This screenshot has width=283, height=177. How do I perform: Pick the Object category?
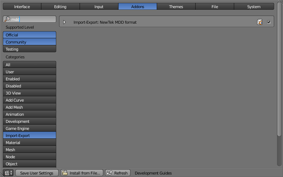coord(29,164)
